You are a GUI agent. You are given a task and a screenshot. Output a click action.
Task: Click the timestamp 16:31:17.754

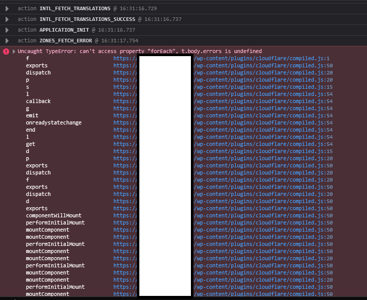pyautogui.click(x=120, y=41)
